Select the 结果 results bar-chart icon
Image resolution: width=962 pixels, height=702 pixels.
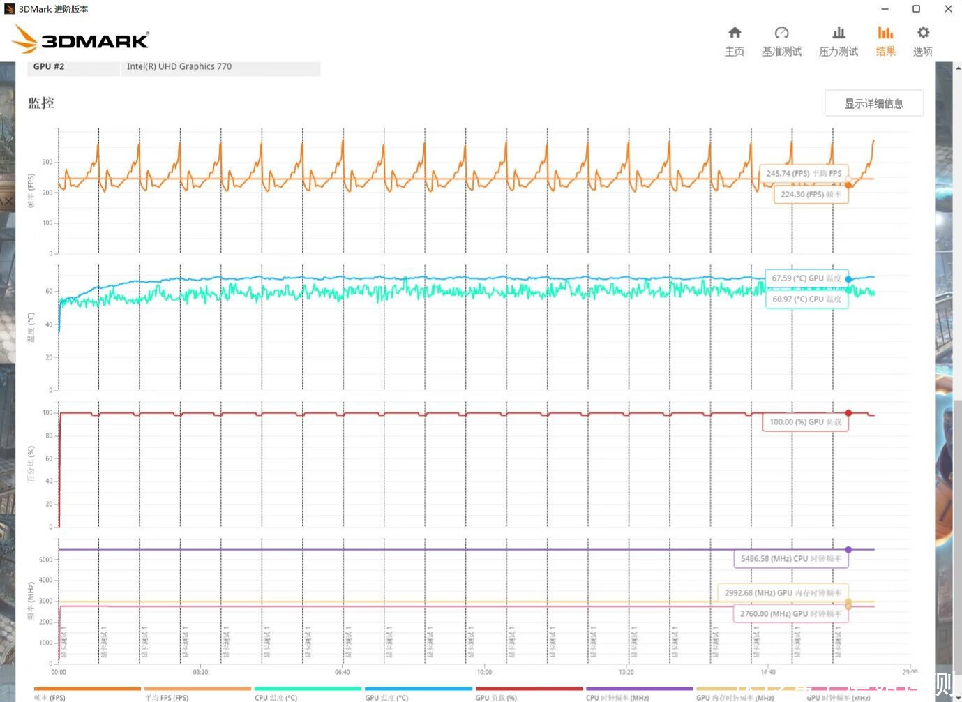pos(885,33)
